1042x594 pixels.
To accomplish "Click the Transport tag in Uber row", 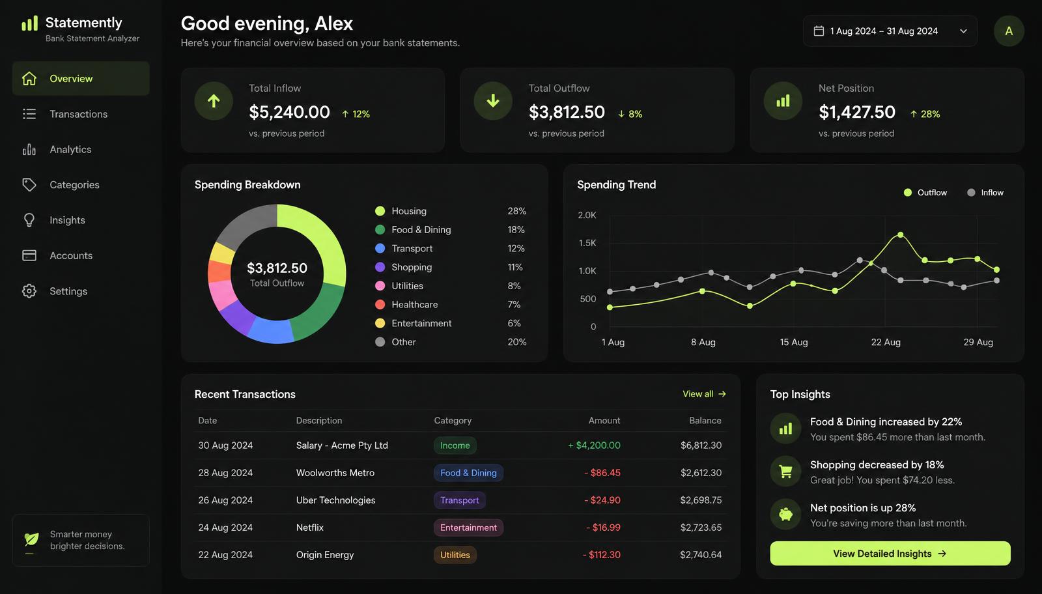I will coord(460,500).
